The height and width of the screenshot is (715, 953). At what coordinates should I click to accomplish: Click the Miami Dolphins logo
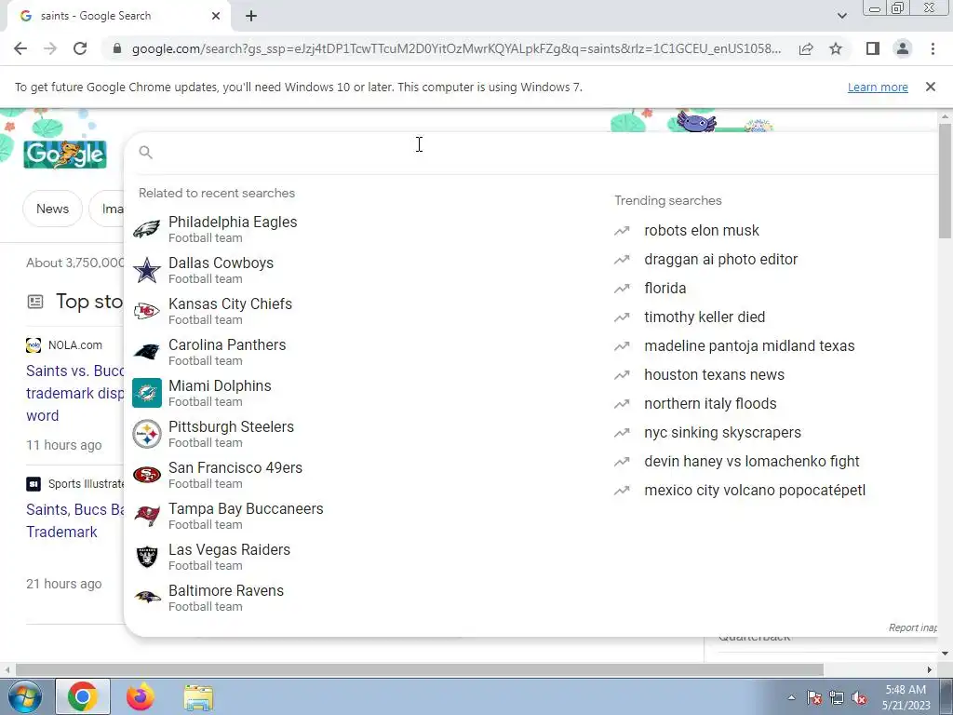point(146,393)
